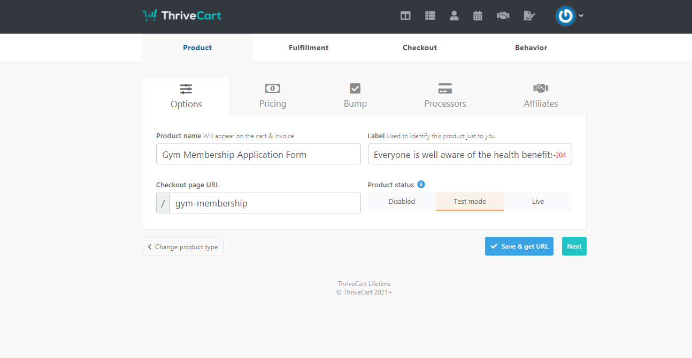
Task: Open the Processors tab
Action: point(445,96)
